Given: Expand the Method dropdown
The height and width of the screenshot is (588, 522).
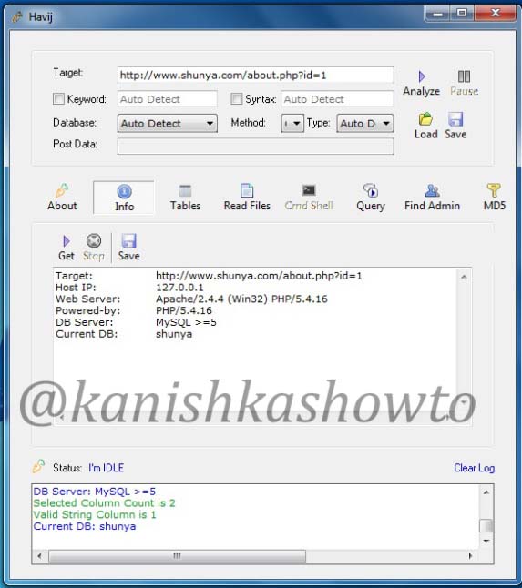Looking at the screenshot, I should pyautogui.click(x=292, y=124).
